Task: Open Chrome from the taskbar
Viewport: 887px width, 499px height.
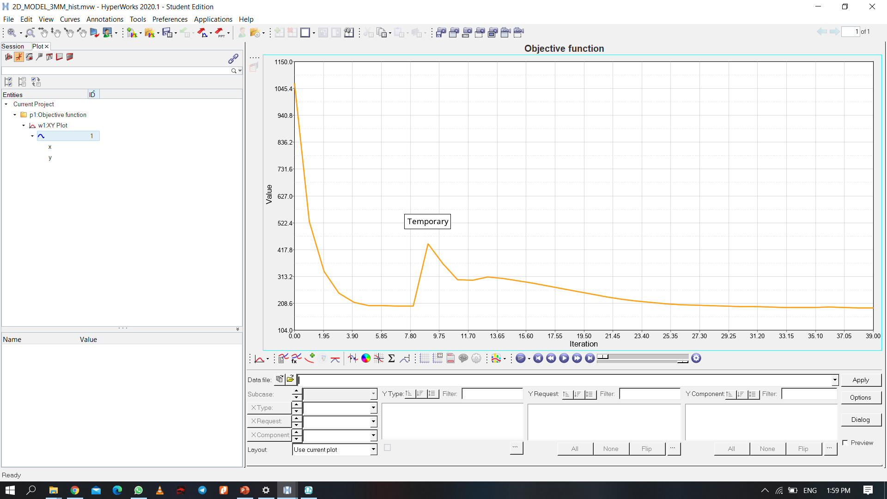Action: (75, 490)
